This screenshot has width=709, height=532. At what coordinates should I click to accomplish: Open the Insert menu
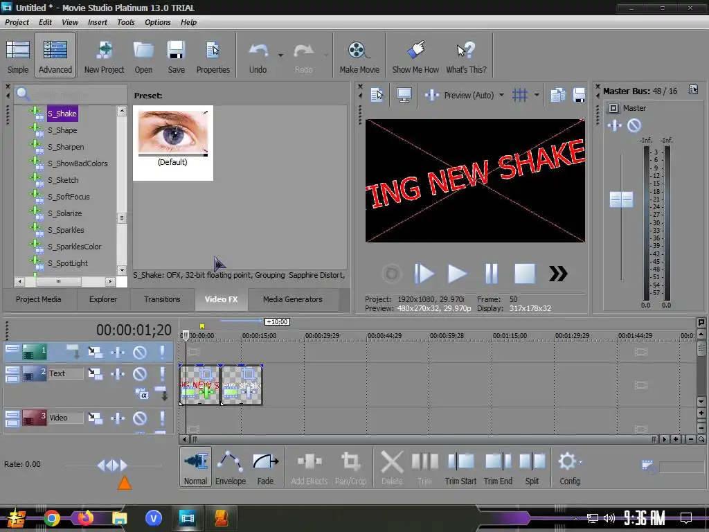(97, 22)
